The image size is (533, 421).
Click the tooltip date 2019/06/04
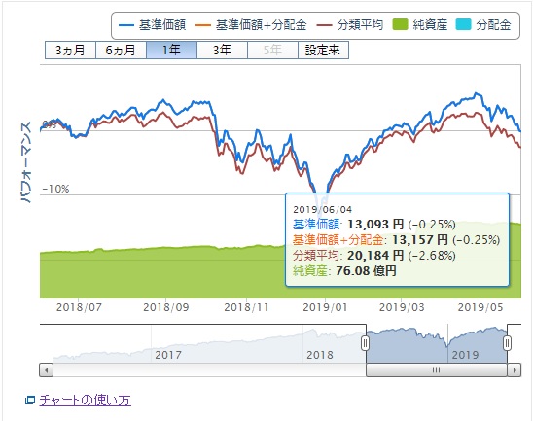[x=322, y=210]
